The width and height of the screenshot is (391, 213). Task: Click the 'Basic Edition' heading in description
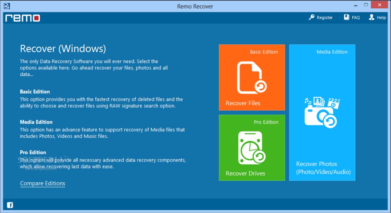click(35, 92)
